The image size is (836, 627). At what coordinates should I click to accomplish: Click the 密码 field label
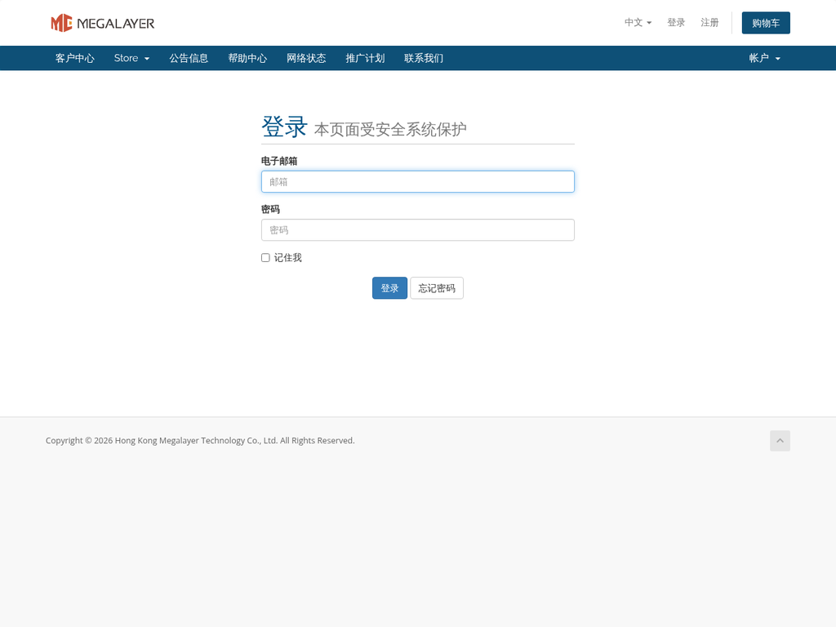(270, 210)
